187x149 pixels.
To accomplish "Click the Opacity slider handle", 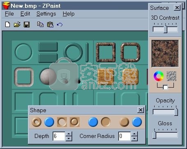I will click(x=176, y=111).
